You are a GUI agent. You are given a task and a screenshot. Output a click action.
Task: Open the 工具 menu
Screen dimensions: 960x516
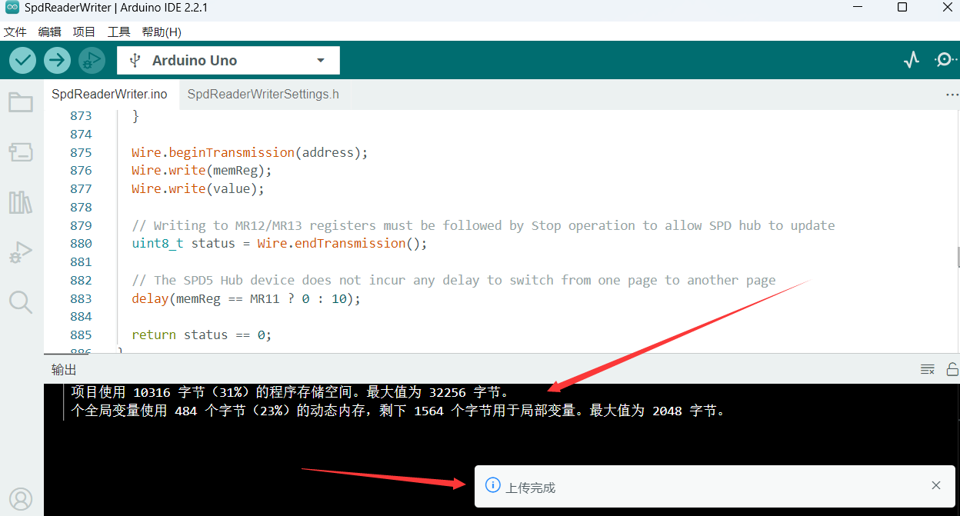118,32
